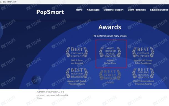Click the 'DKI & Euro am Sonntag' caption

77,62
